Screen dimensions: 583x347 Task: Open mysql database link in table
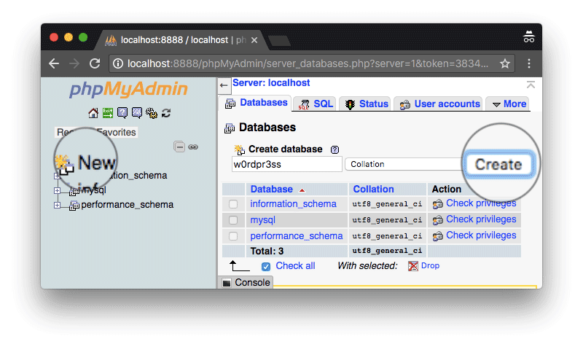(x=262, y=220)
